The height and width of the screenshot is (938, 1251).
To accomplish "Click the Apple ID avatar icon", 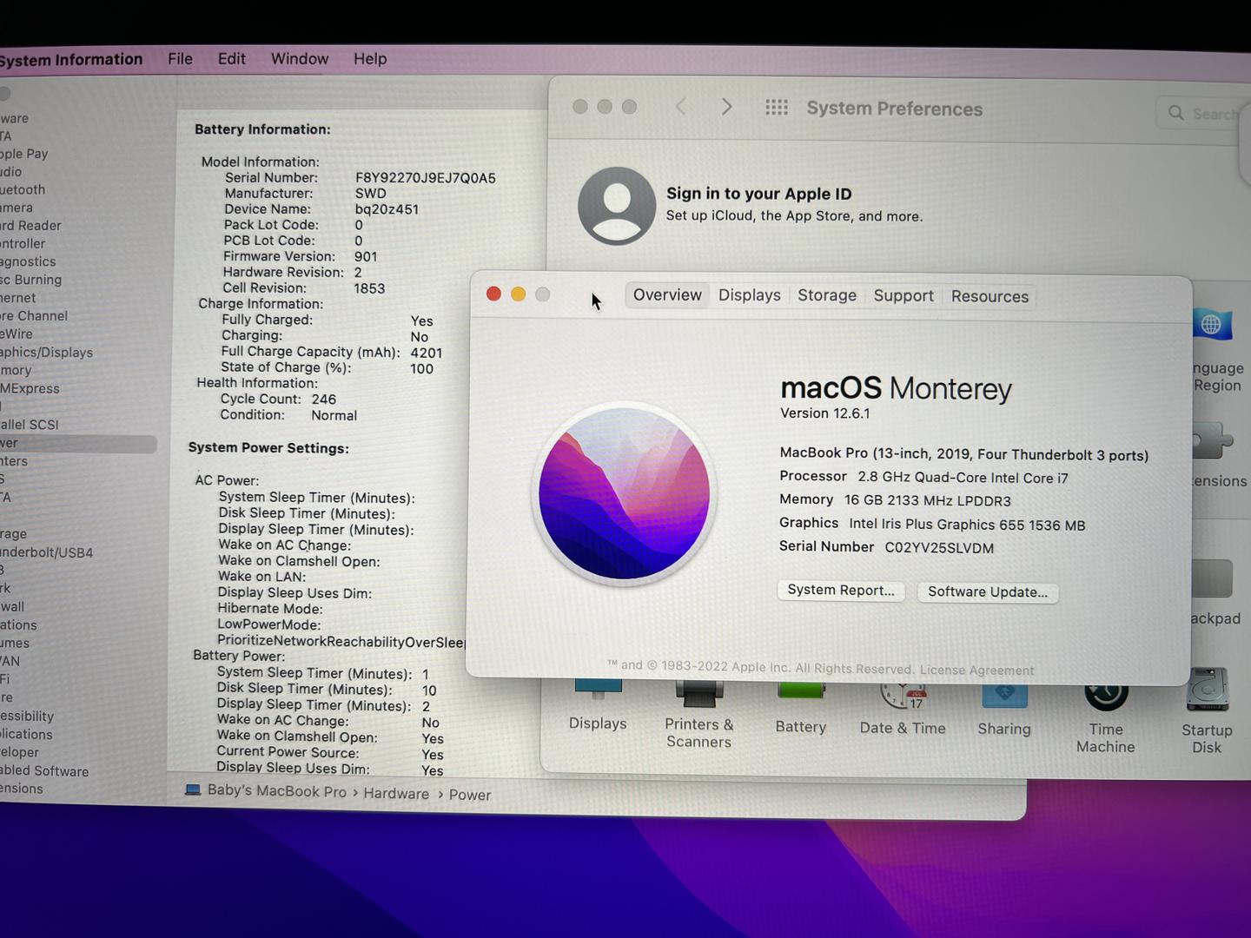I will coord(617,206).
